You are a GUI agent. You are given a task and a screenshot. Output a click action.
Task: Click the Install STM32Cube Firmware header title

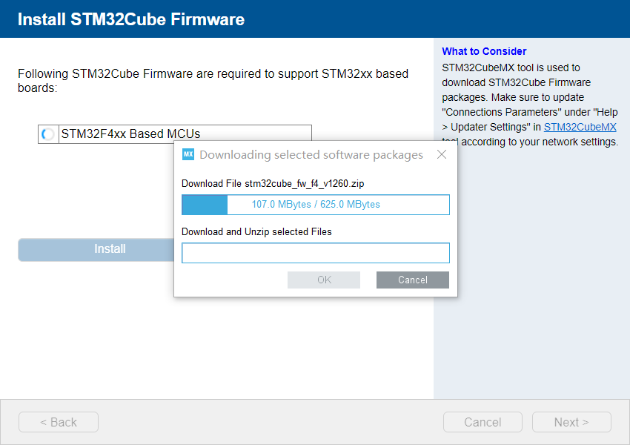click(131, 19)
